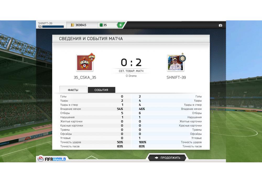Click the EA Sports FIFA World logo
The height and width of the screenshot is (183, 262).
pyautogui.click(x=51, y=158)
